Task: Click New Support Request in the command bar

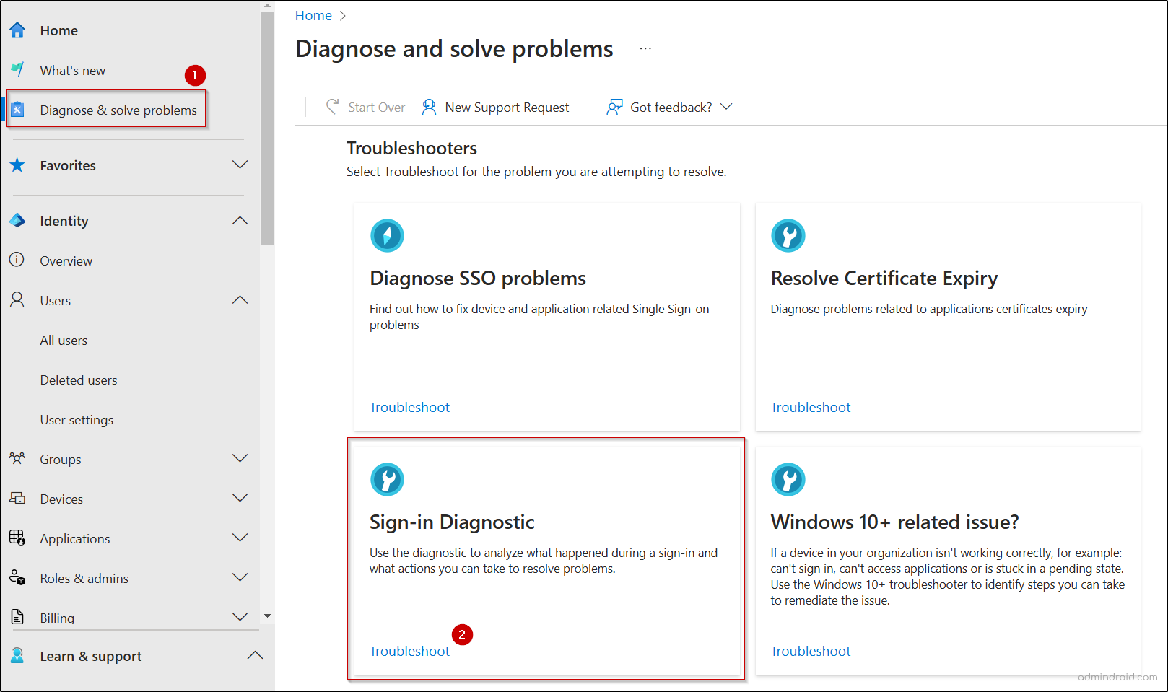Action: click(506, 107)
